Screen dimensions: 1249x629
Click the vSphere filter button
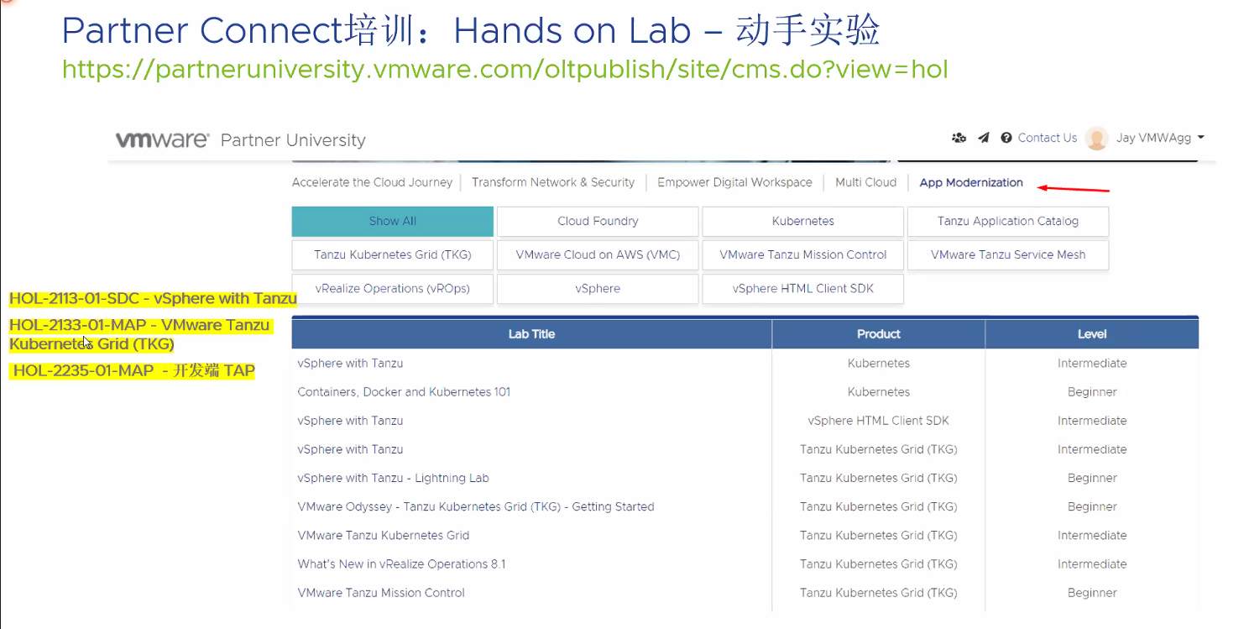[x=598, y=289]
